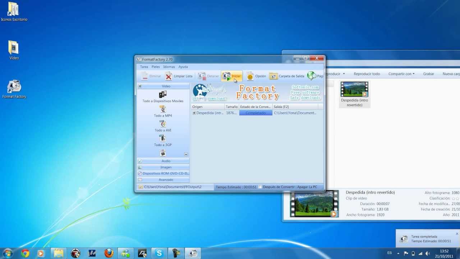Open the Tarea menu
The width and height of the screenshot is (460, 259).
[144, 67]
